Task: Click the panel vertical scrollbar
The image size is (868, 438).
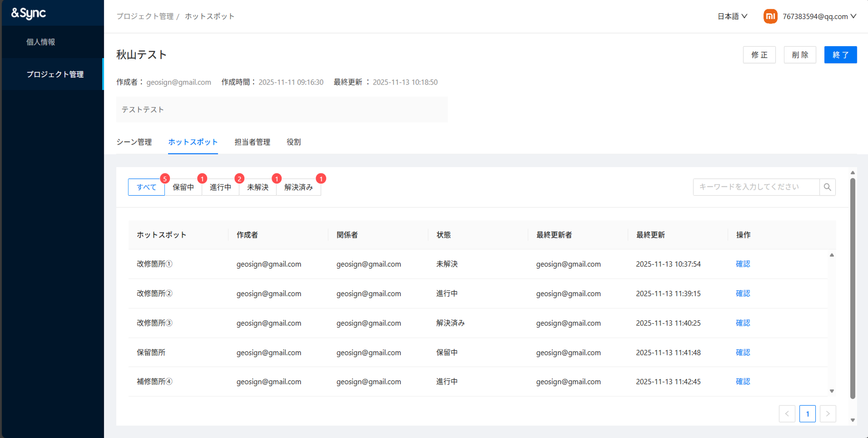Action: (x=852, y=286)
